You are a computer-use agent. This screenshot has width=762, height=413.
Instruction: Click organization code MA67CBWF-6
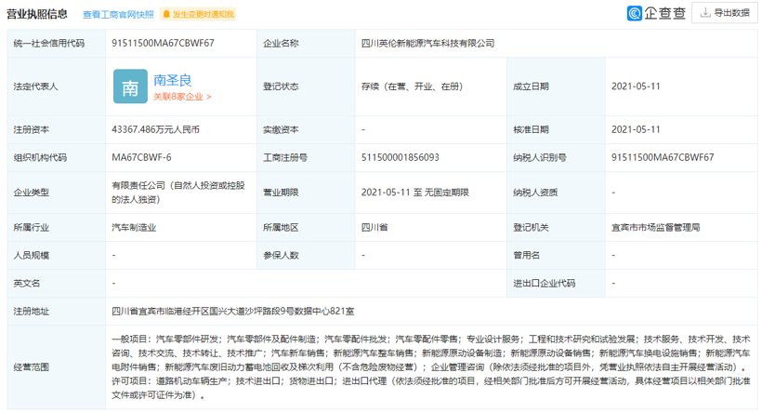coord(141,158)
